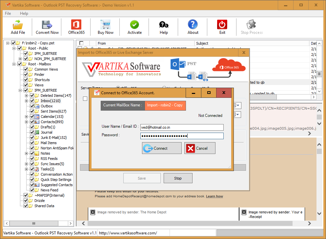
Task: Click the Suggested Contacts folder icon
Action: [37, 185]
